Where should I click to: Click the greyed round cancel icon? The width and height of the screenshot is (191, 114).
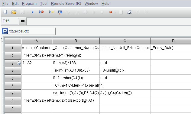[x=85, y=12]
